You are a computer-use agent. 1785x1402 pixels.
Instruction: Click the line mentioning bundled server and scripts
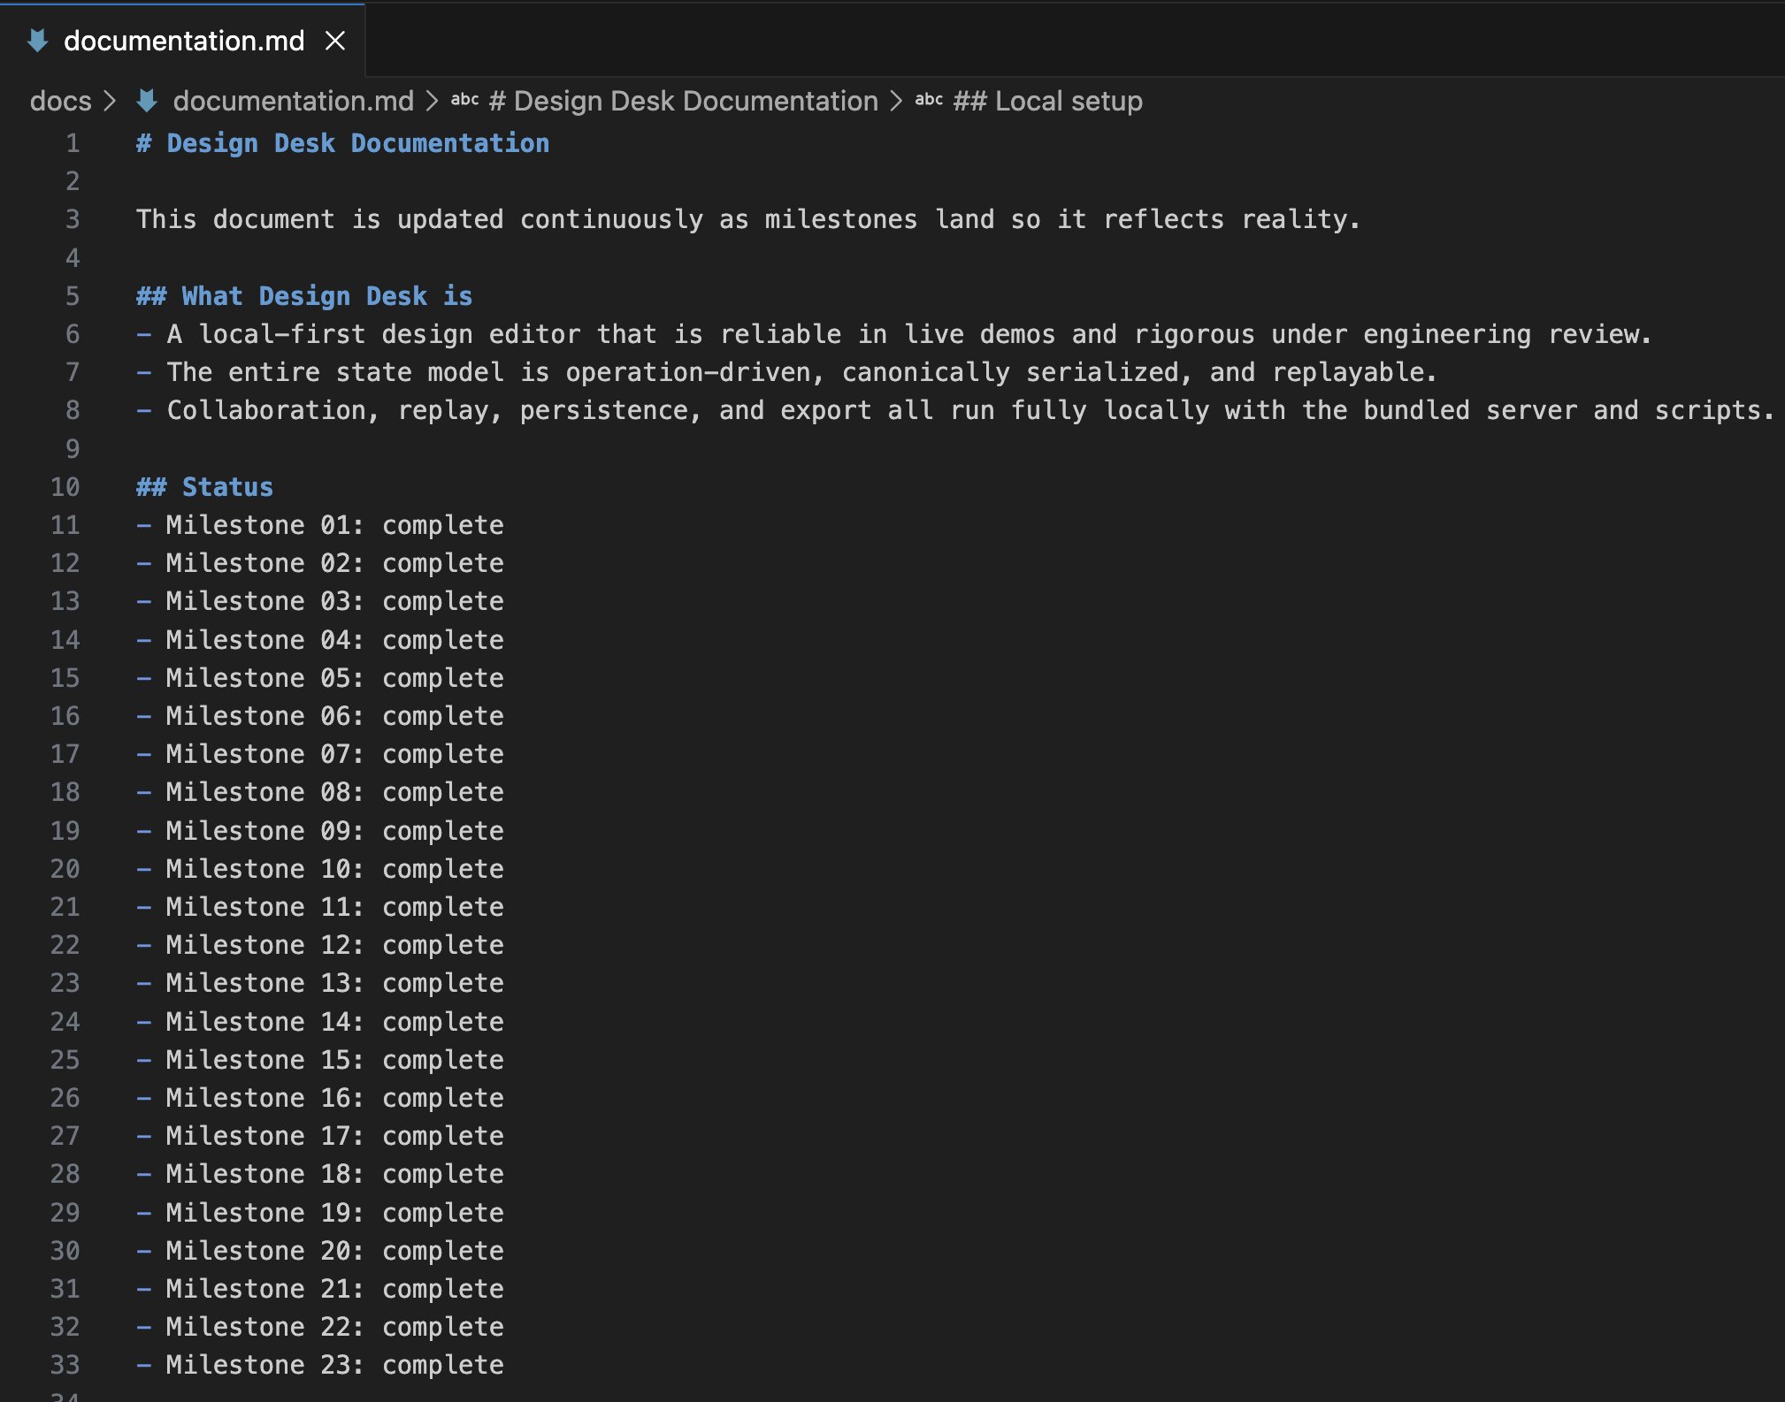coord(885,409)
